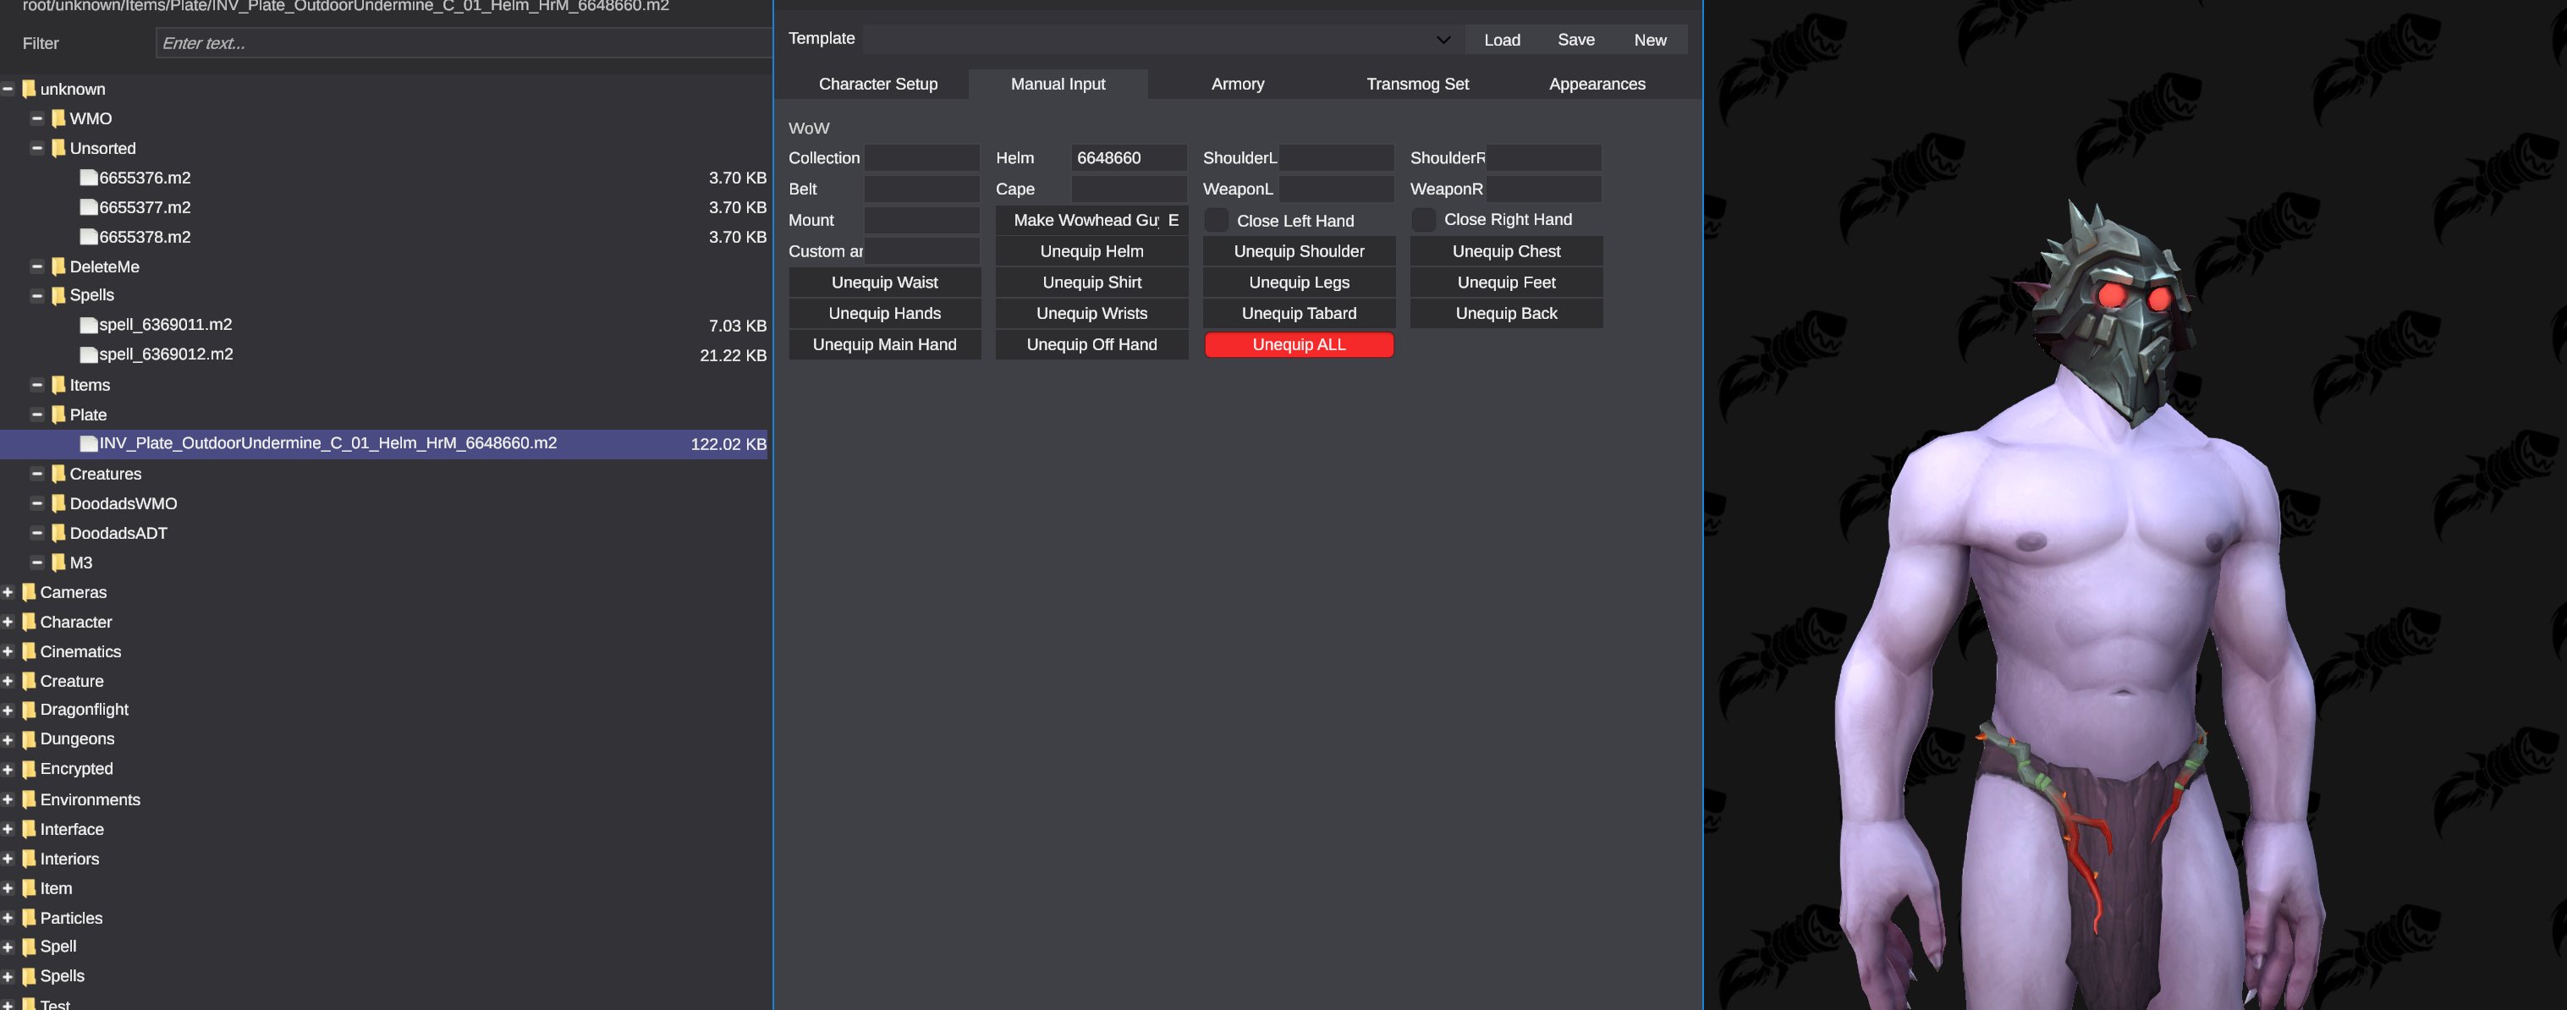Expand the Creature folder

[7, 681]
